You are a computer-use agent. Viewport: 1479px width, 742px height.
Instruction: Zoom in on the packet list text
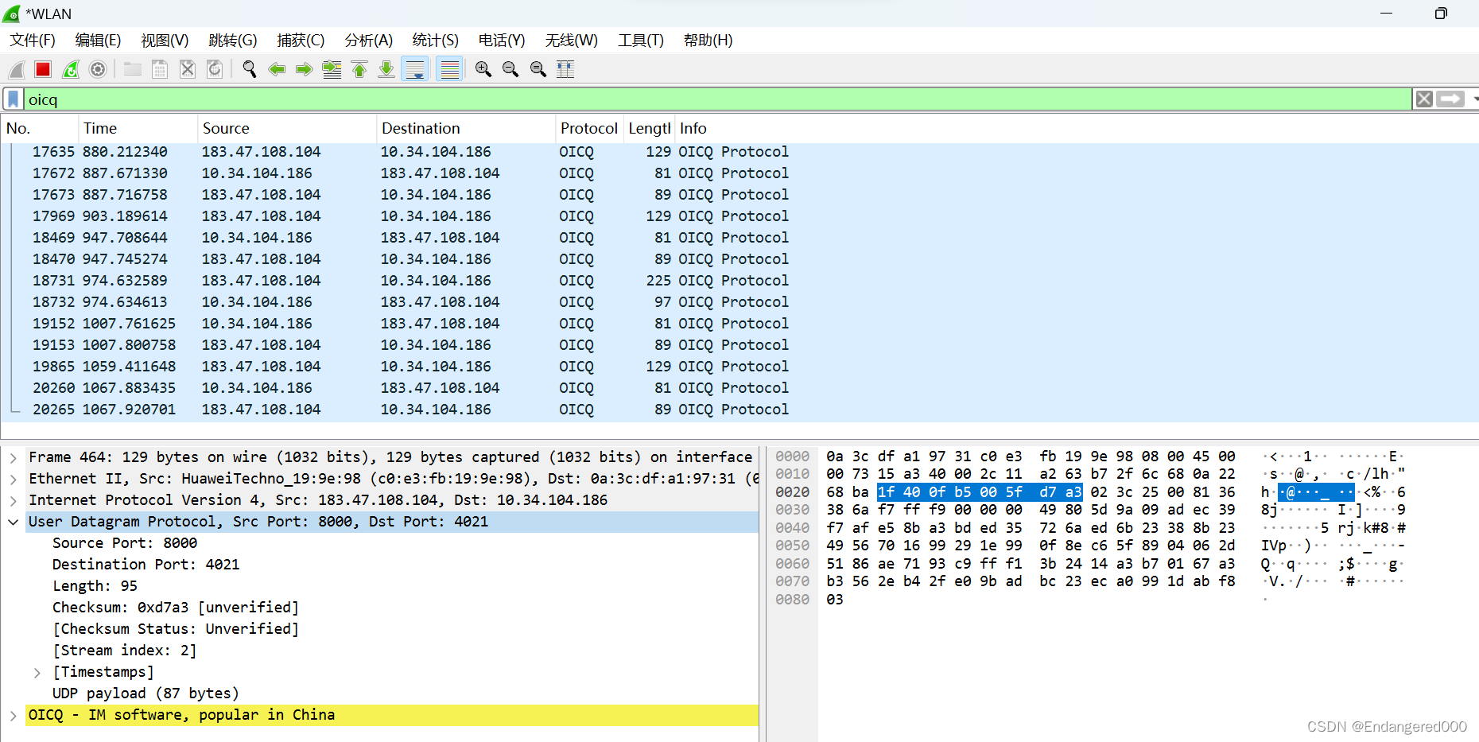coord(483,69)
